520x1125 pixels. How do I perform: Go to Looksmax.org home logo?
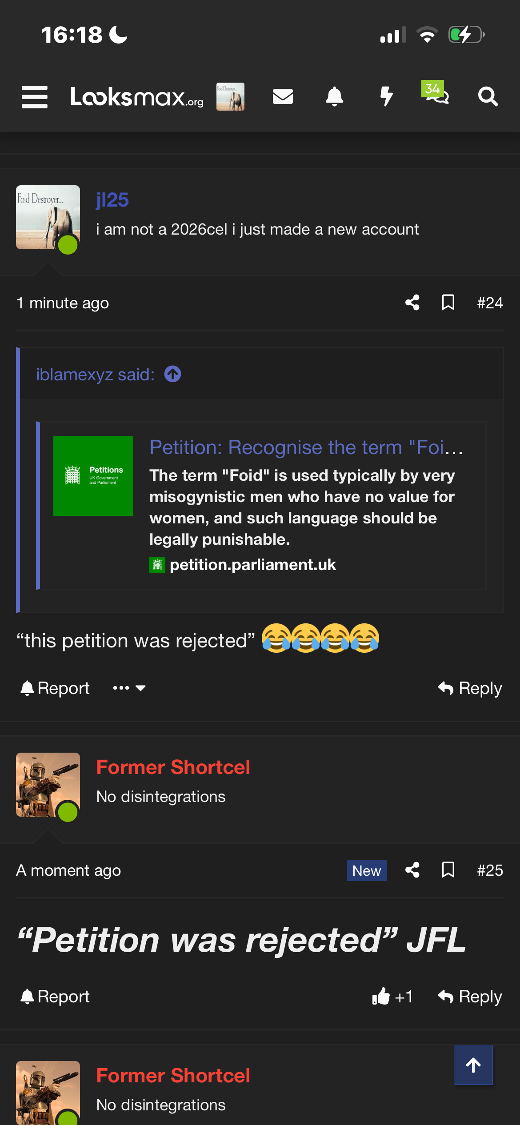pyautogui.click(x=137, y=97)
